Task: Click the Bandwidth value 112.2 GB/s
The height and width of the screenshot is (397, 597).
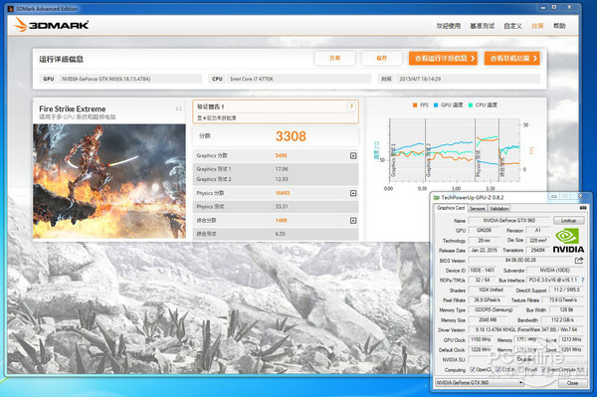Action: pyautogui.click(x=562, y=320)
